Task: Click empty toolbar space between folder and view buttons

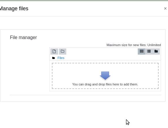Action: tap(102, 51)
